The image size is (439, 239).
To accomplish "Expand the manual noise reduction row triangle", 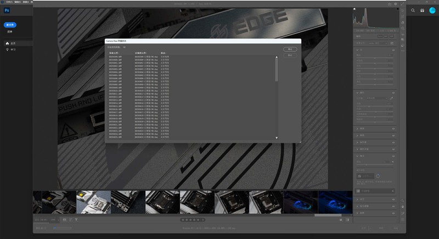I will (393, 191).
